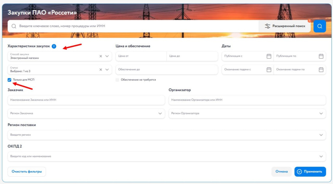333x184 pixels.
Task: Uncheck the 'Только для МСП' checkbox
Action: coord(9,80)
